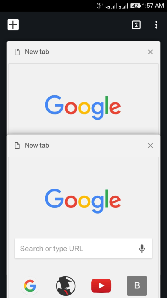
Task: Open a new tab with plus icon
Action: pyautogui.click(x=13, y=25)
